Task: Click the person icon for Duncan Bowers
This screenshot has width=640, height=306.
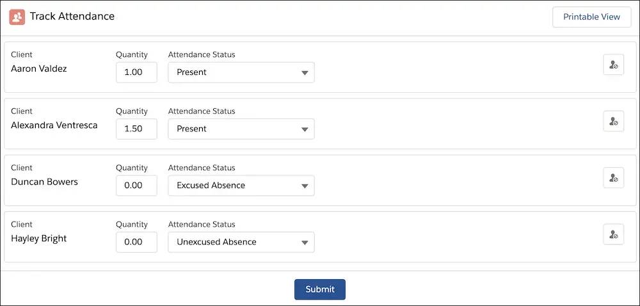Action: tap(613, 178)
